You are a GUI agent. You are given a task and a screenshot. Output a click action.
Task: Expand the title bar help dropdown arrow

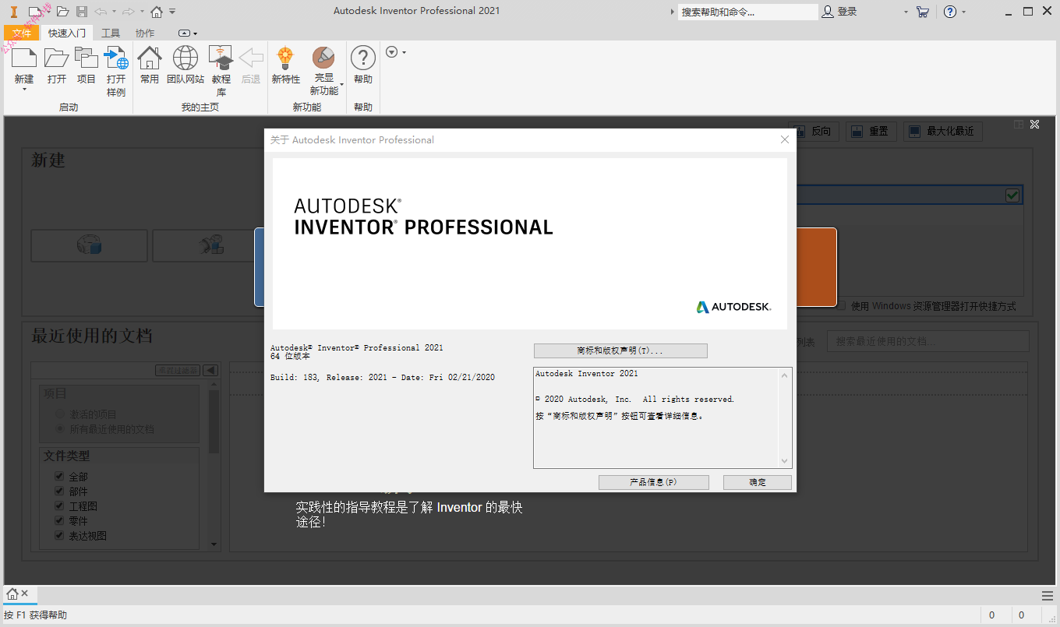(x=964, y=12)
